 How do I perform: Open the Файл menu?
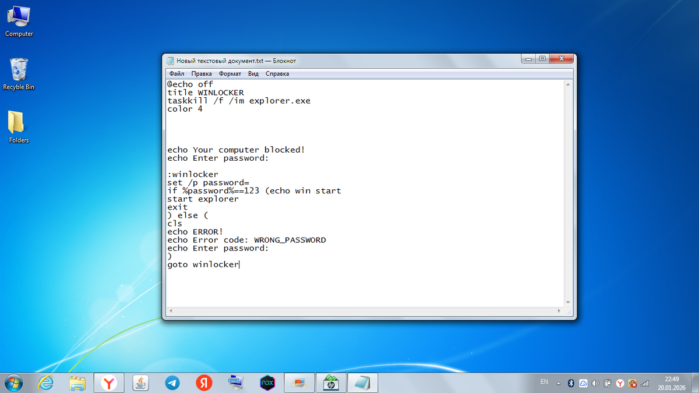[177, 74]
